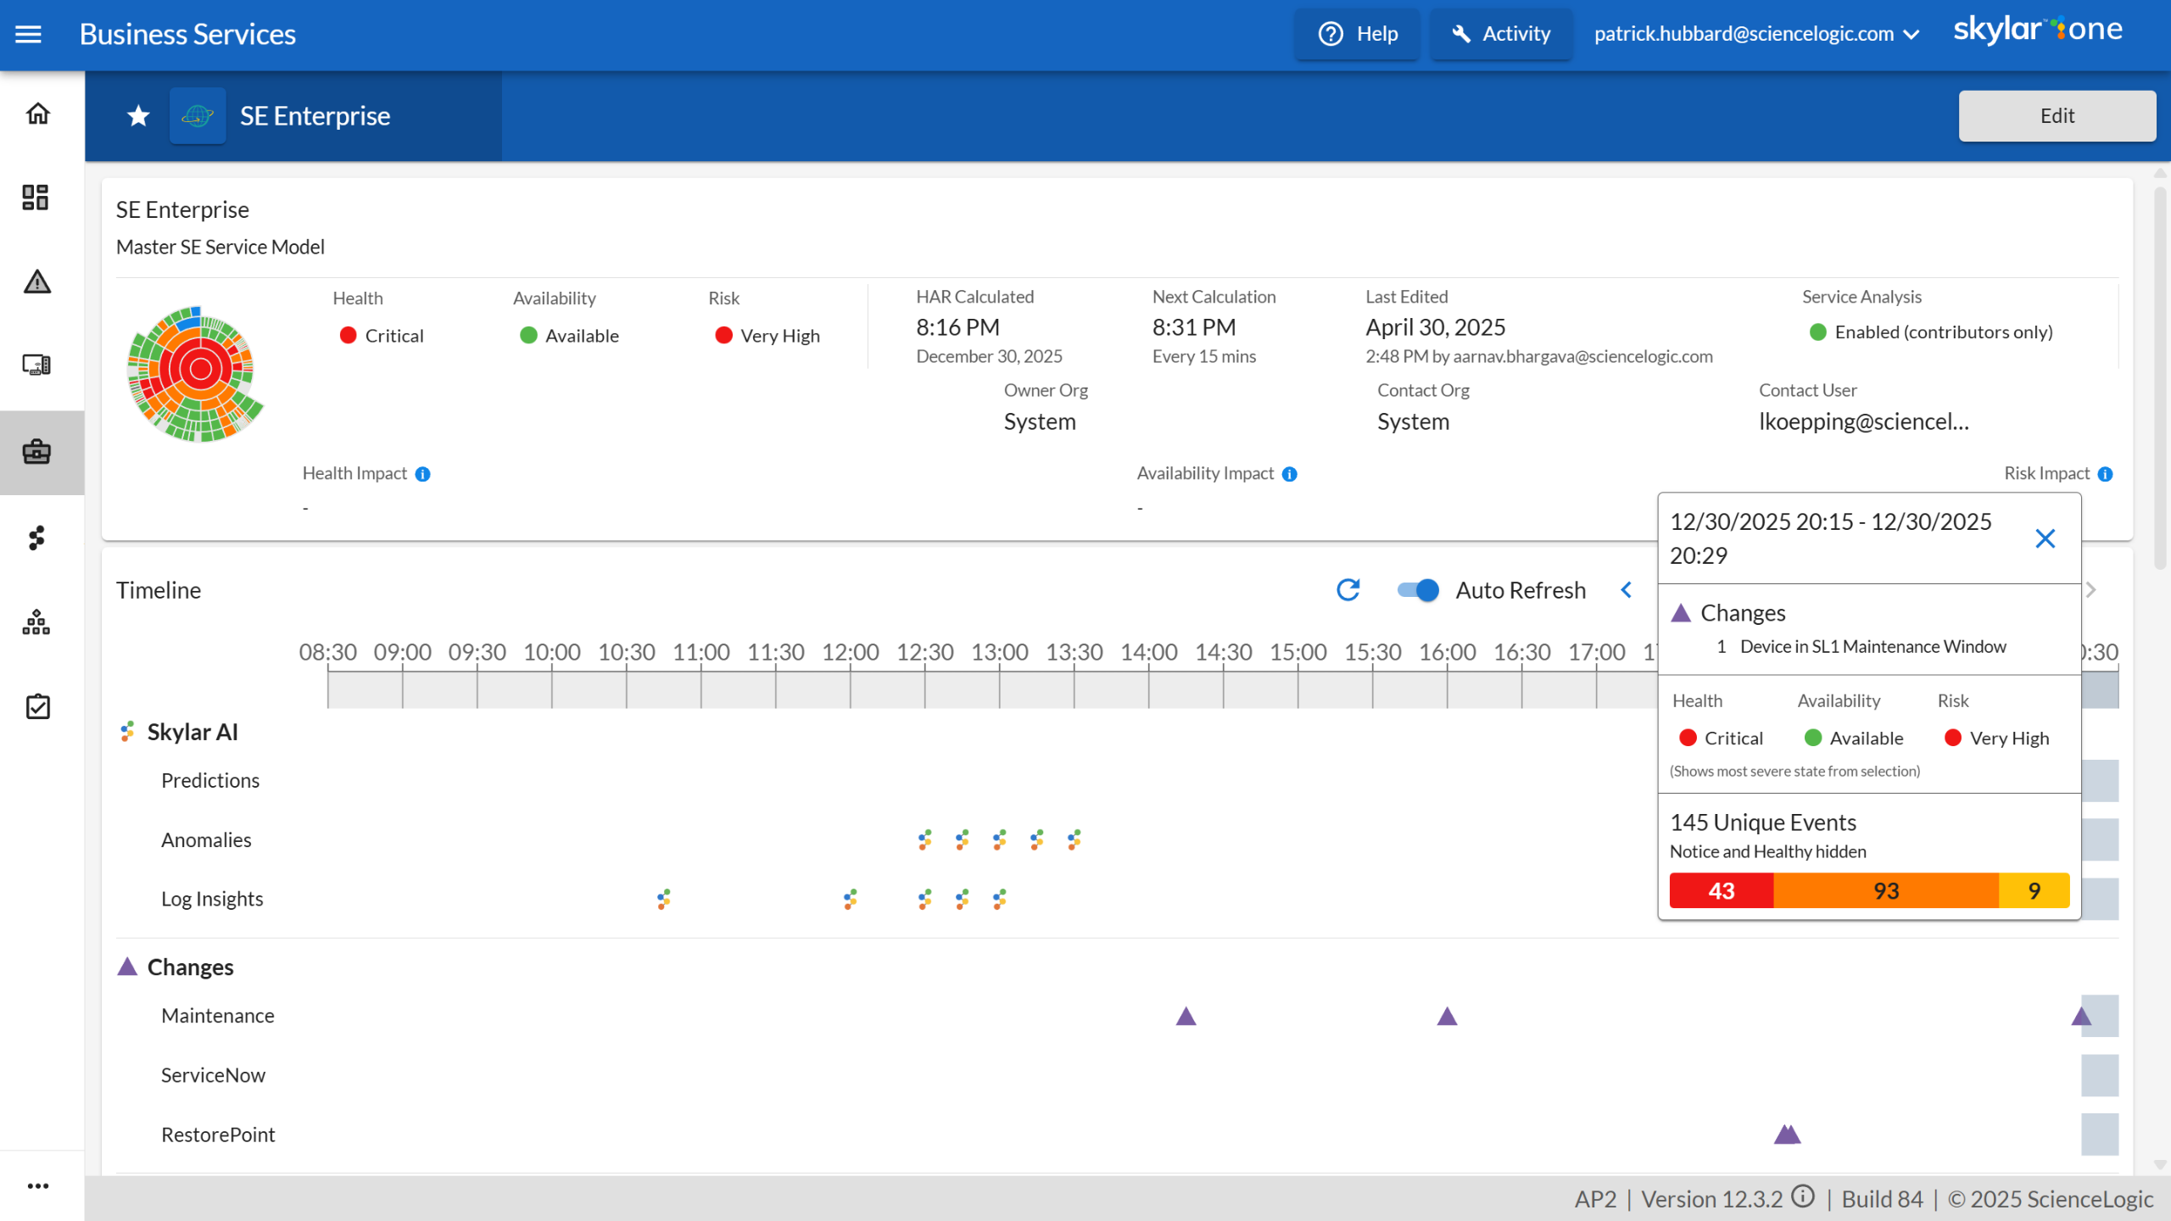Click the Edit button
2171x1221 pixels.
pos(2057,116)
